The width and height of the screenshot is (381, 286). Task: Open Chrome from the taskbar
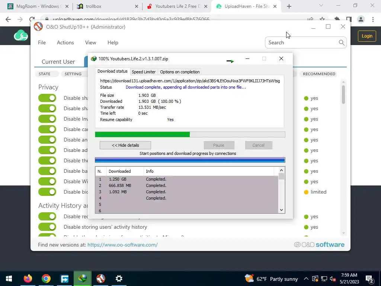[x=46, y=279]
